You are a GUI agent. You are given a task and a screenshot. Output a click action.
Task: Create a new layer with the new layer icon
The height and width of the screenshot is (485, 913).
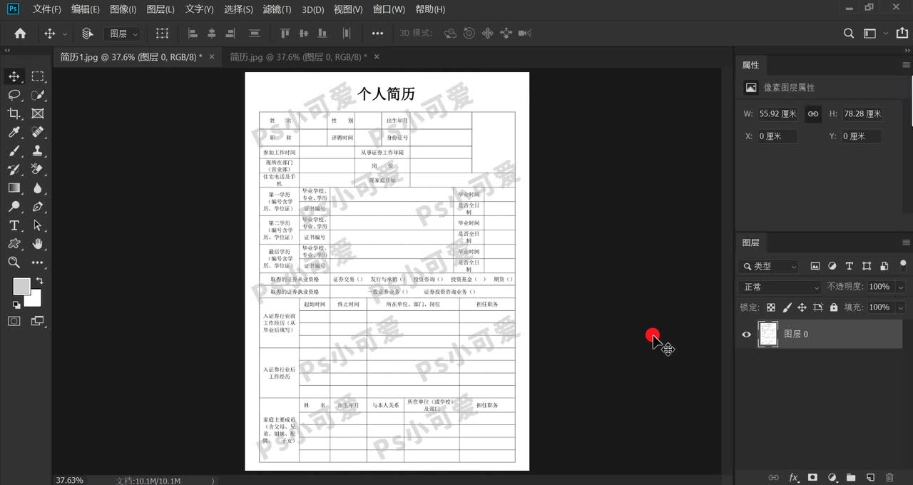coord(870,477)
